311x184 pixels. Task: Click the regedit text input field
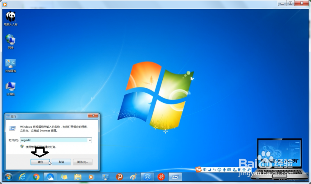tap(54, 140)
